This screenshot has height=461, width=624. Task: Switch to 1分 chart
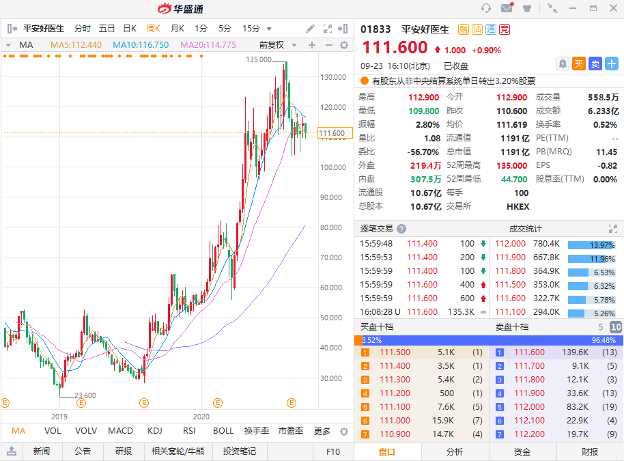pos(201,29)
